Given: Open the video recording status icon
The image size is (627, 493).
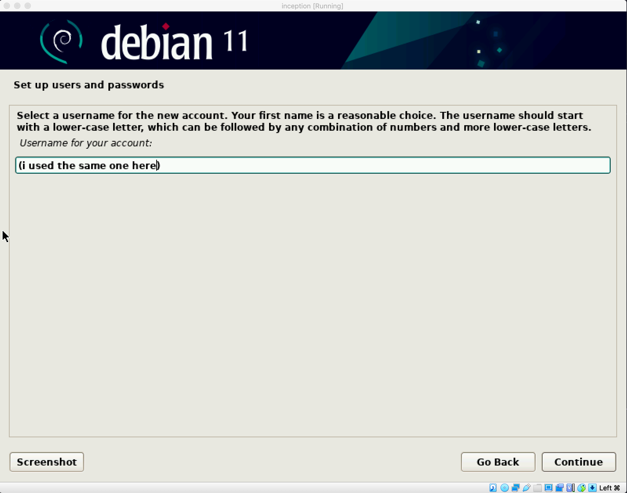Looking at the screenshot, I should click(559, 488).
